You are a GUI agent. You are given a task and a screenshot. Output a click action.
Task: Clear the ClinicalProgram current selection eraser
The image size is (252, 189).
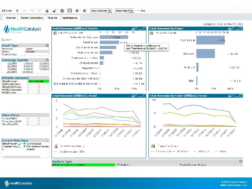[x=19, y=144]
